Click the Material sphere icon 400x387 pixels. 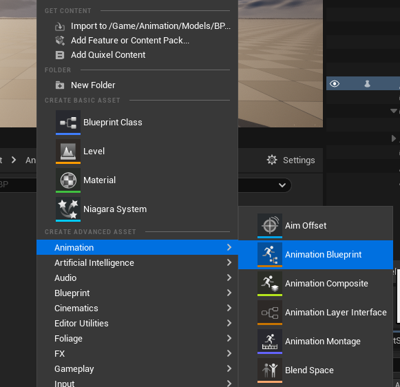68,180
